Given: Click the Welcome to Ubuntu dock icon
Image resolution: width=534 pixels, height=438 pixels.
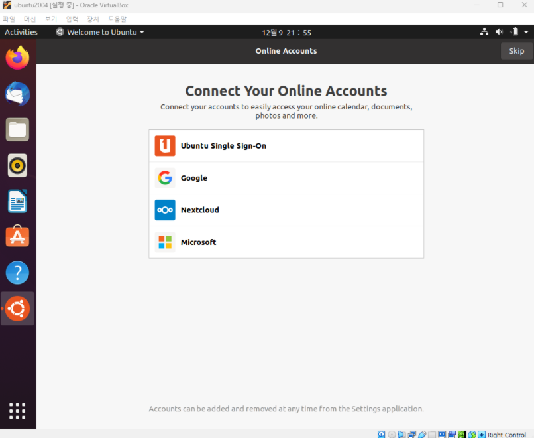Looking at the screenshot, I should 17,309.
